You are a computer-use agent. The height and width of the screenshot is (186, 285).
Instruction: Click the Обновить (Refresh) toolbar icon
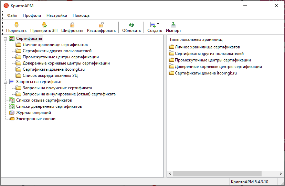click(131, 25)
